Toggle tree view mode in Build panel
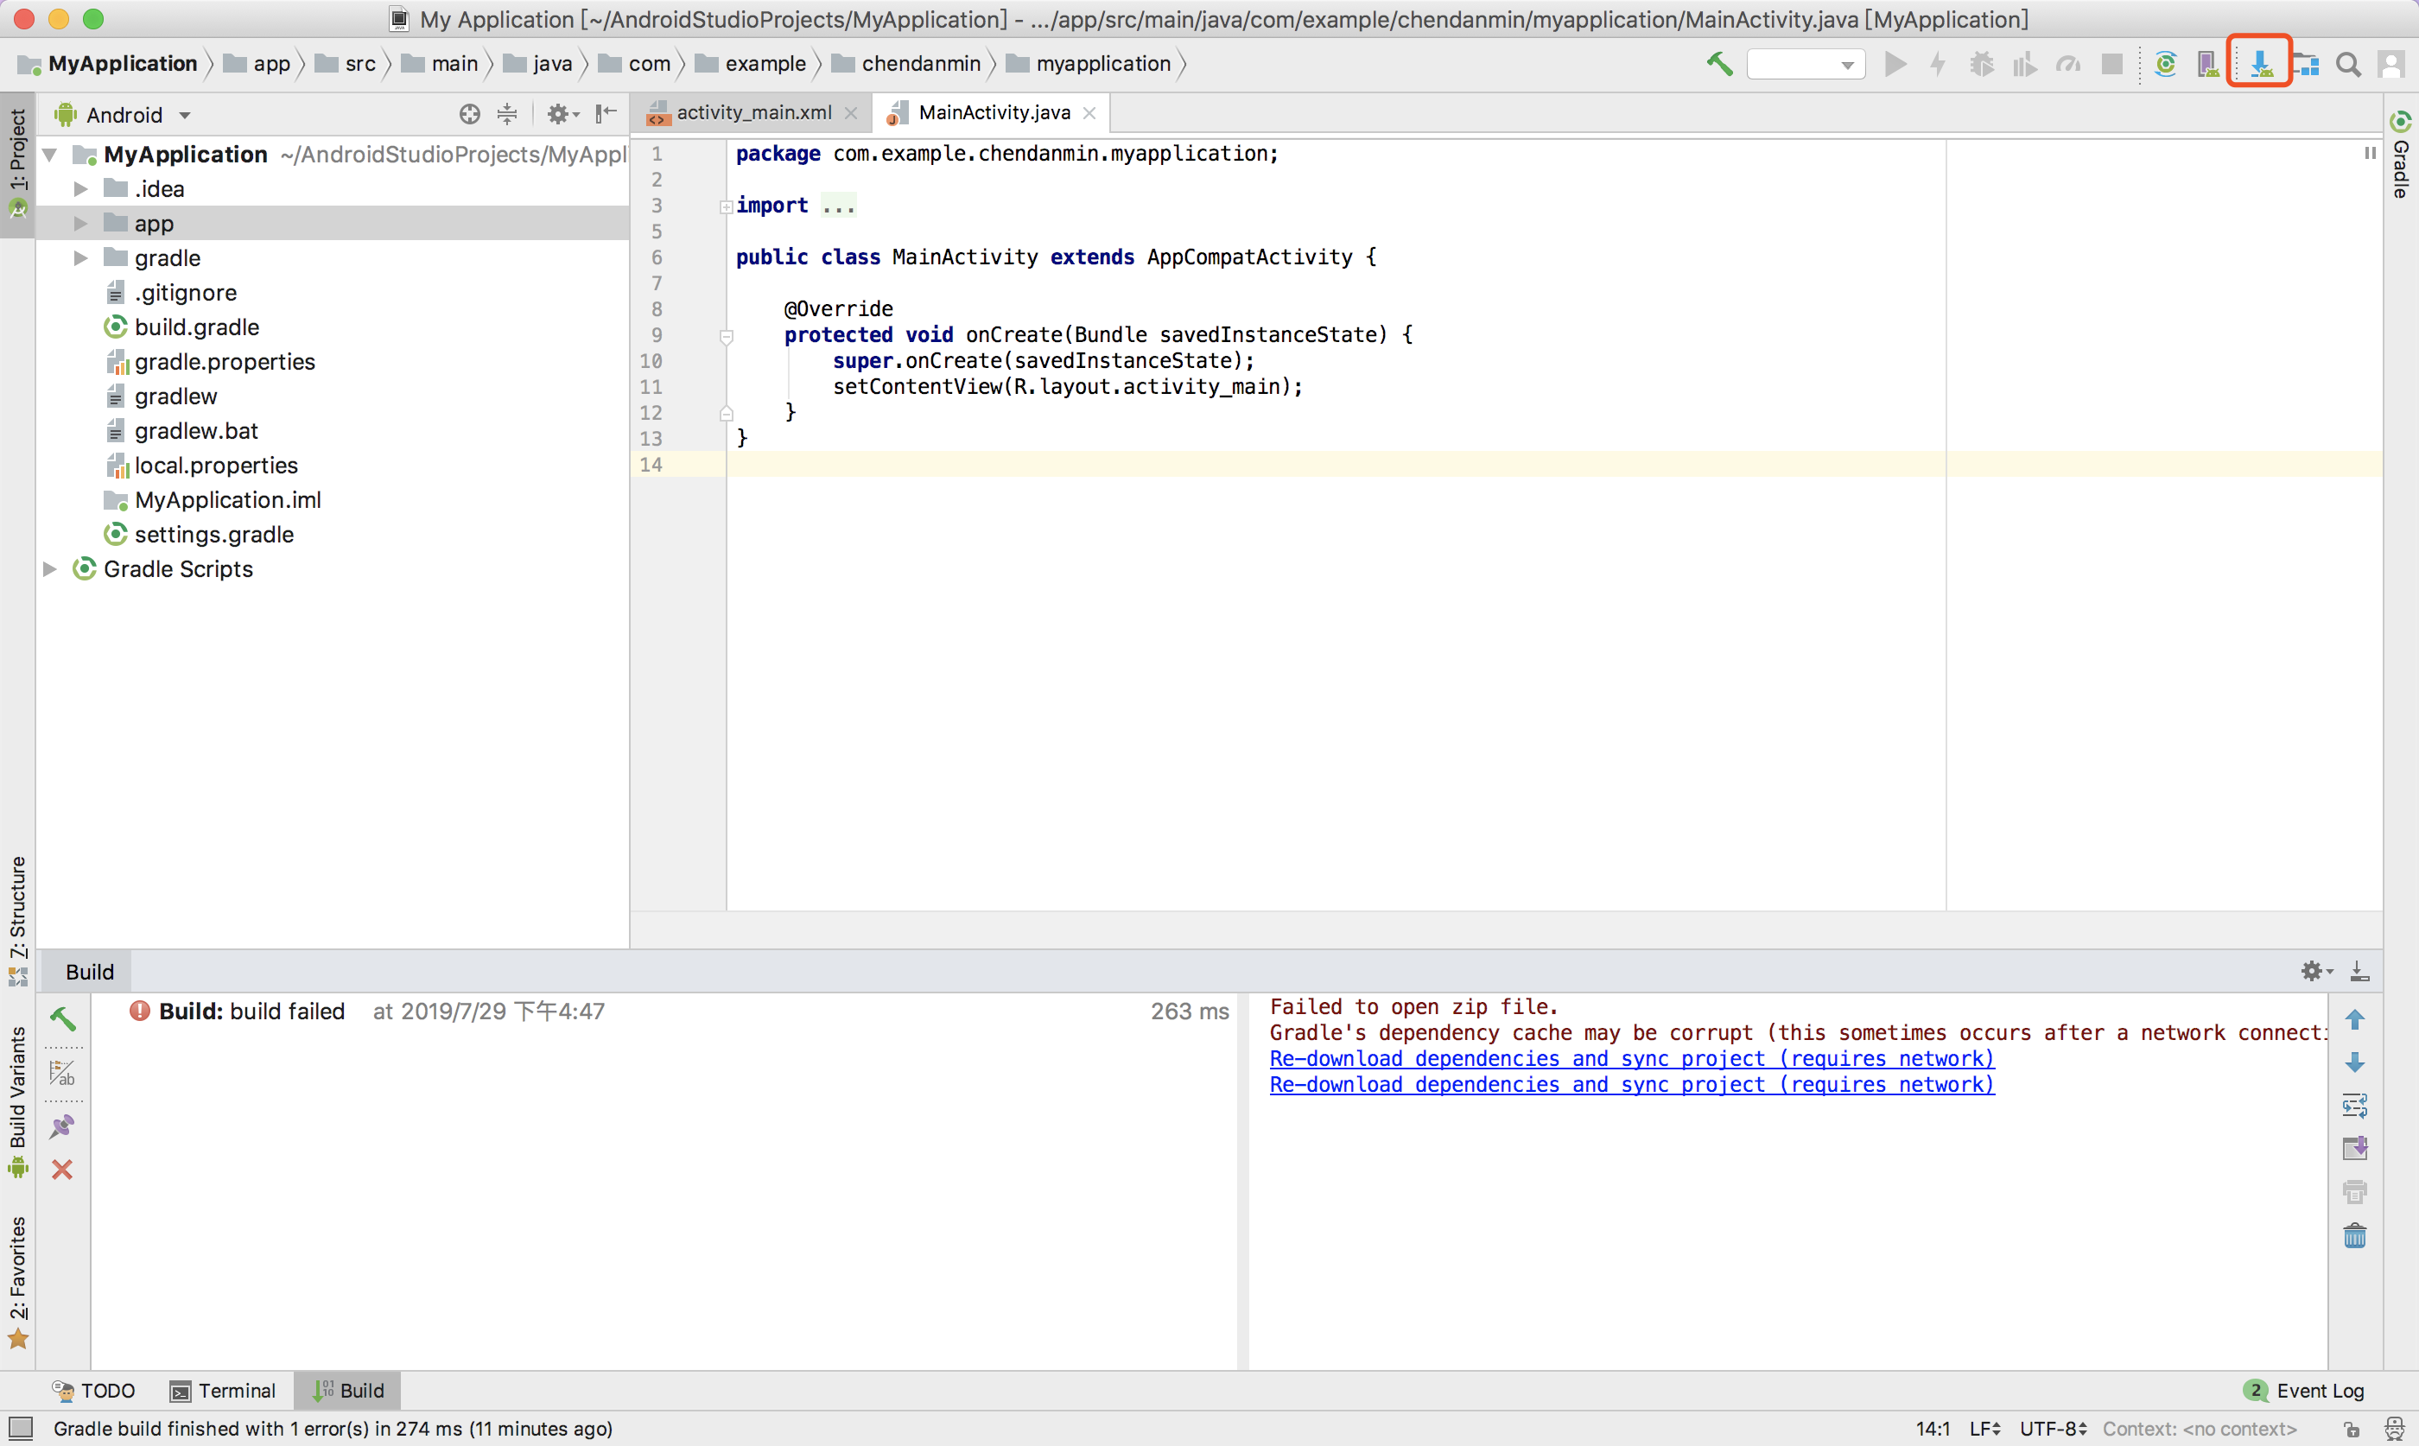The height and width of the screenshot is (1446, 2419). [x=62, y=1073]
